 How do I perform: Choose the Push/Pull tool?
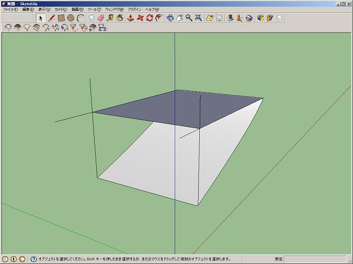131,18
